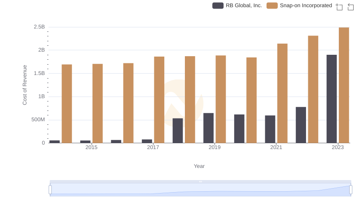Screen dimensions: 359x207
Task: Click the right handle of the range slider
Action: tap(350, 189)
